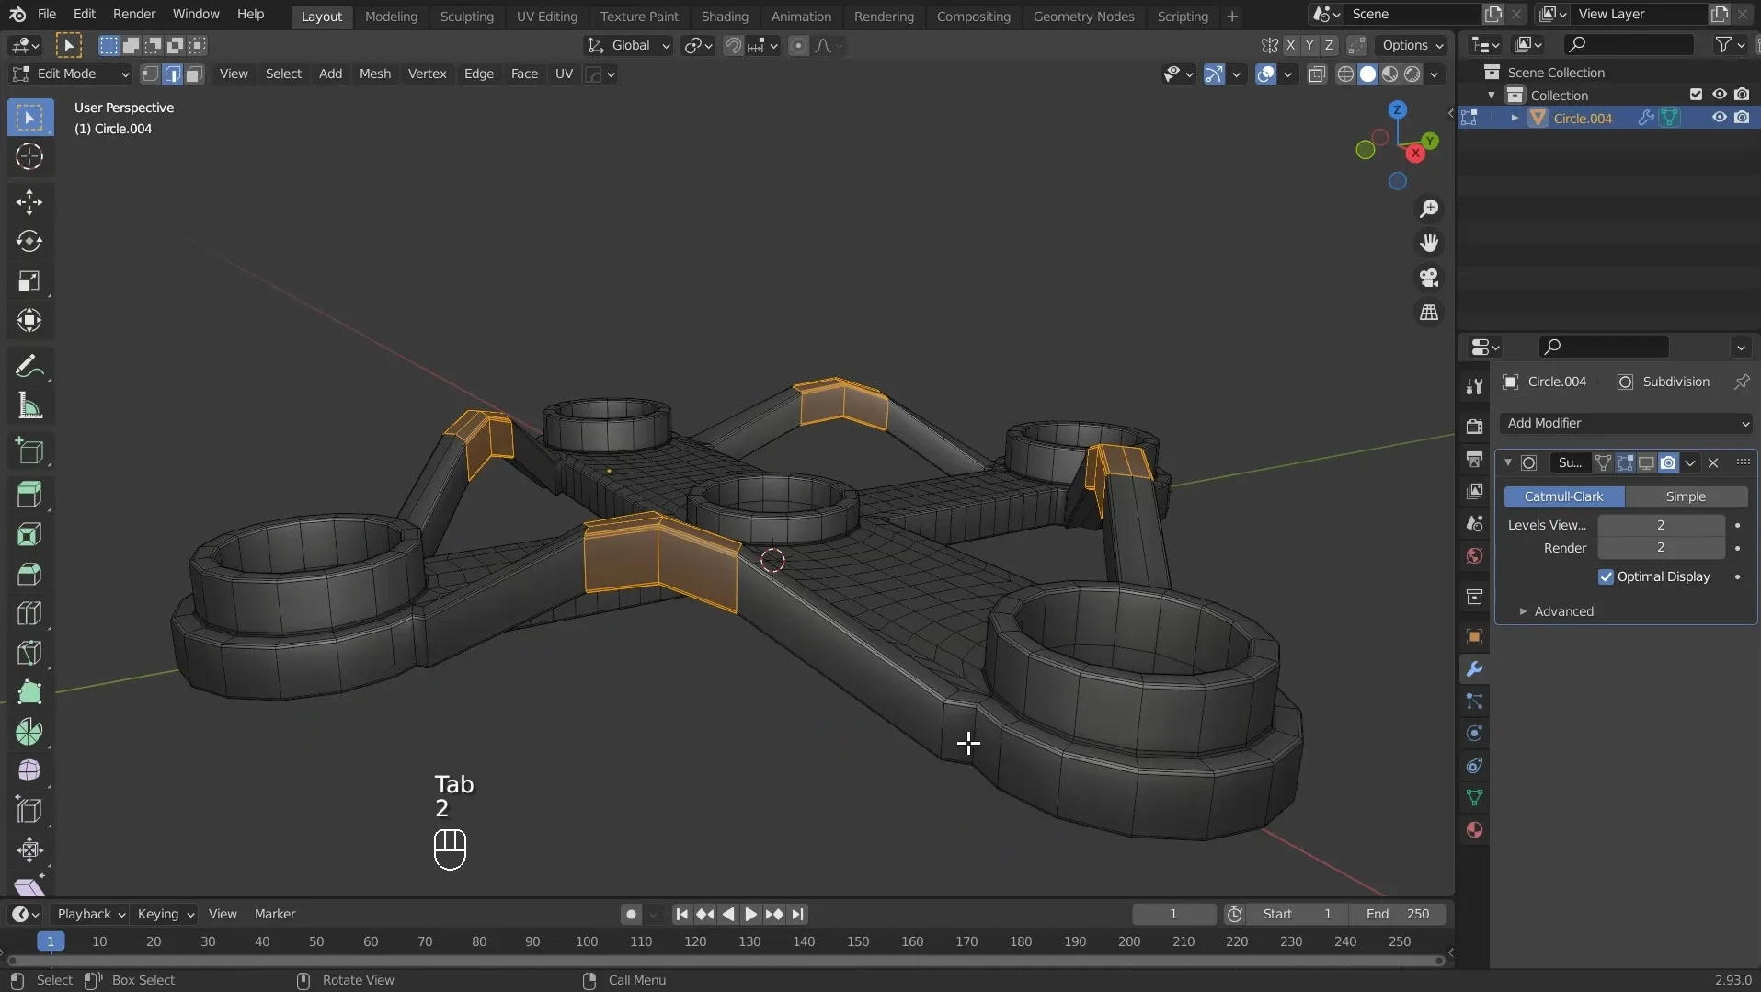Click the End frame field
The image size is (1761, 992).
(1397, 914)
